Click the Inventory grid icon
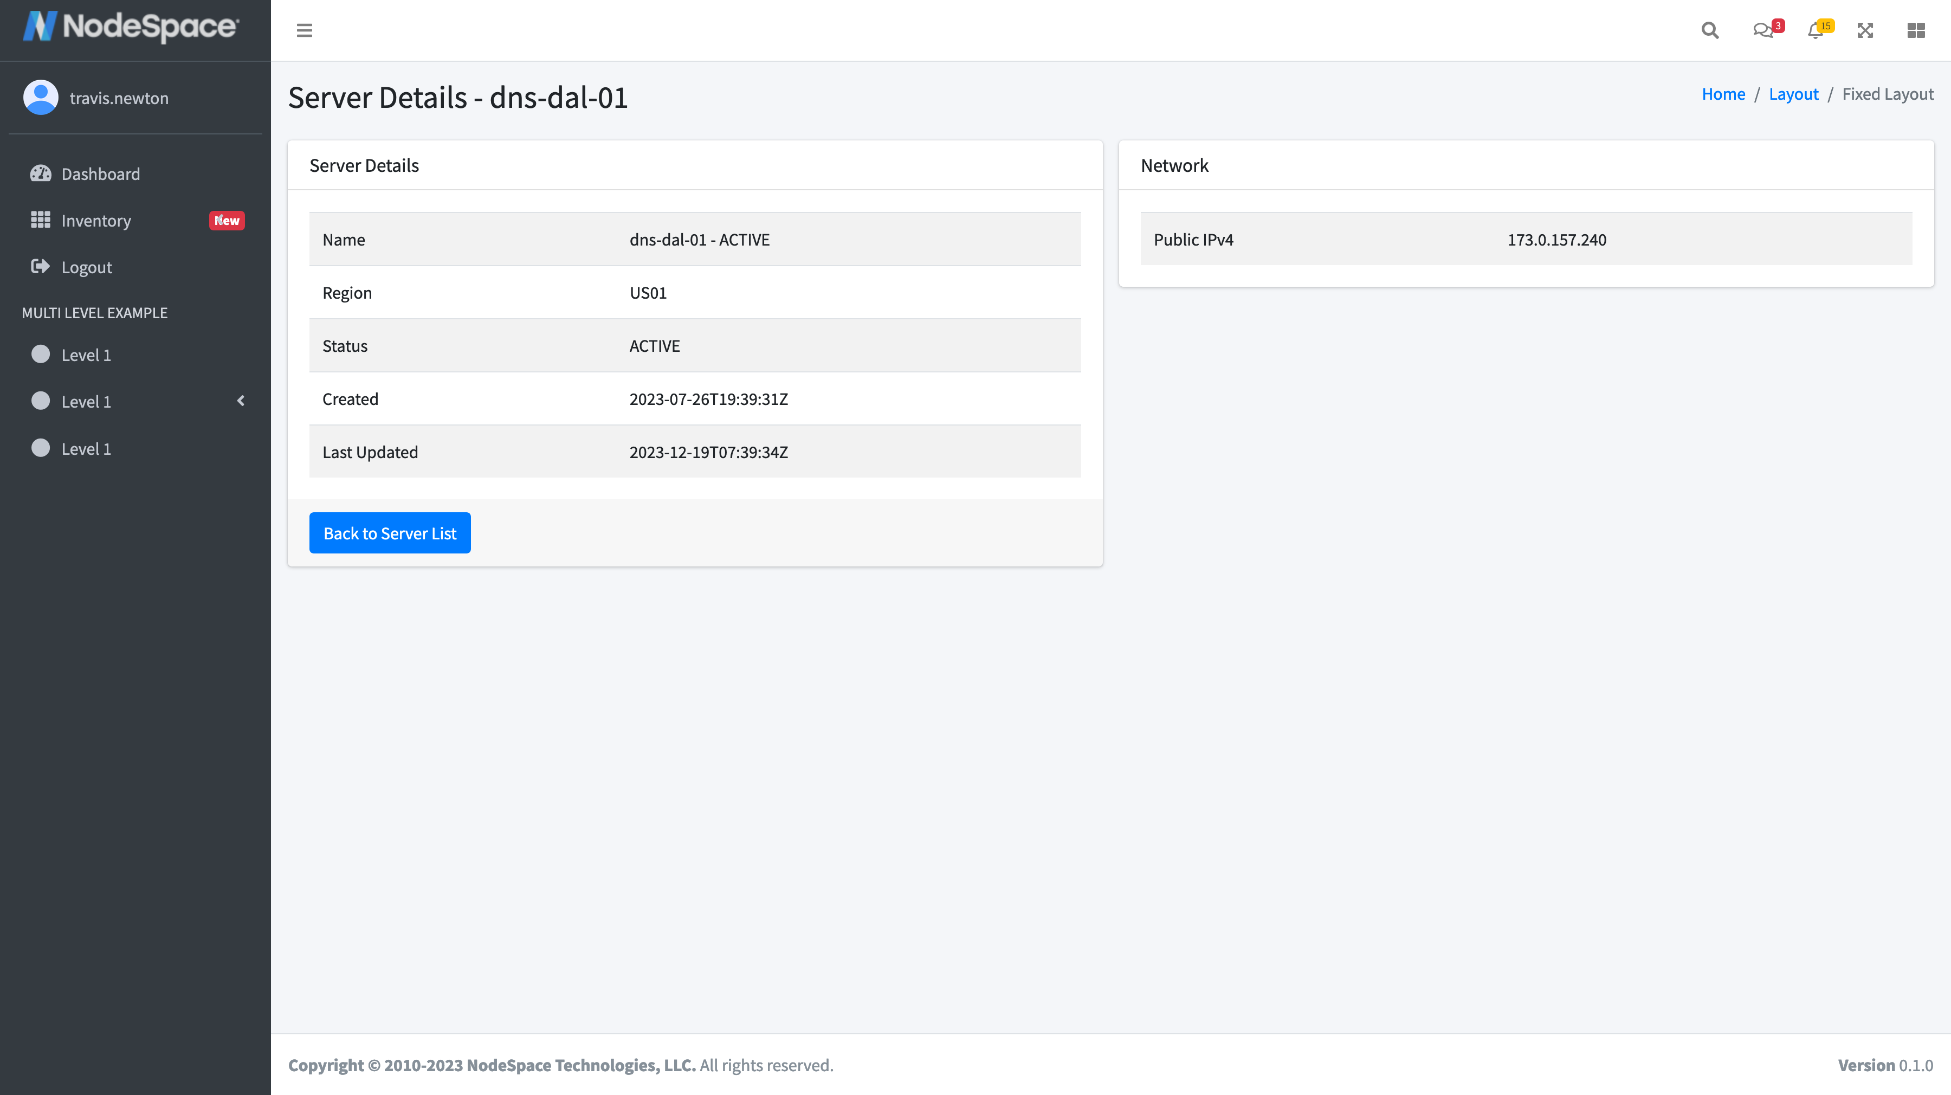Image resolution: width=1951 pixels, height=1095 pixels. (40, 220)
